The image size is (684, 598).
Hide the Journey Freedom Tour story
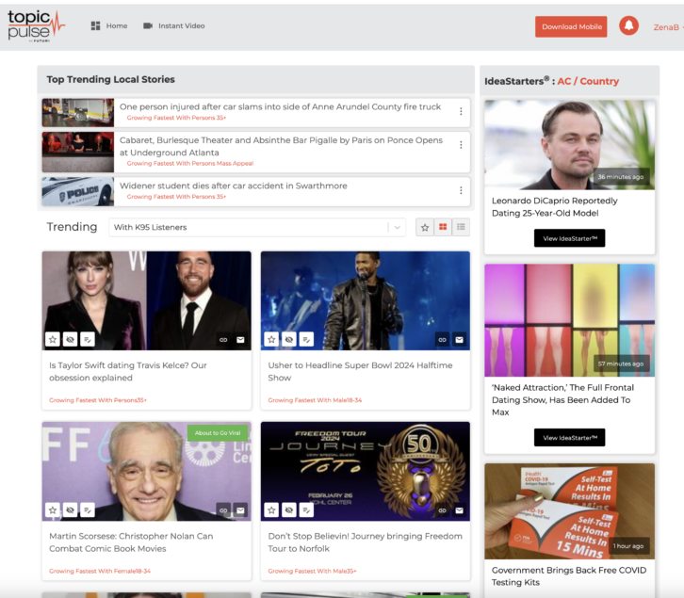(x=289, y=509)
